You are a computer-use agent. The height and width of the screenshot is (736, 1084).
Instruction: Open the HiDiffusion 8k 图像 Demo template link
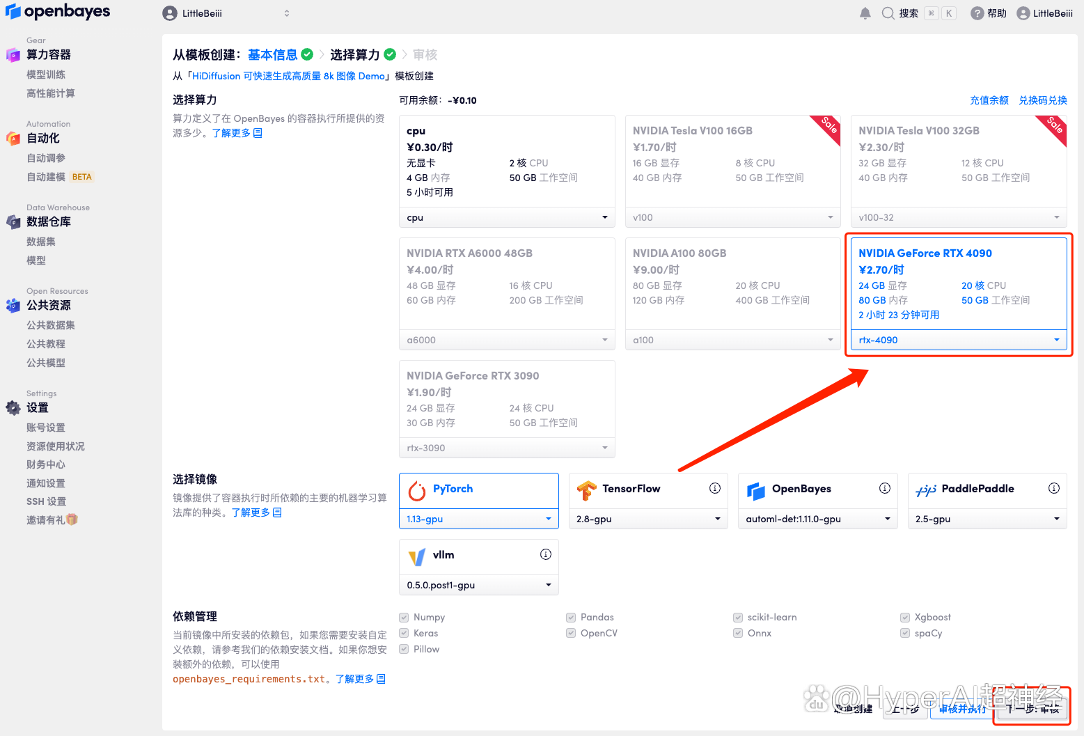tap(288, 76)
